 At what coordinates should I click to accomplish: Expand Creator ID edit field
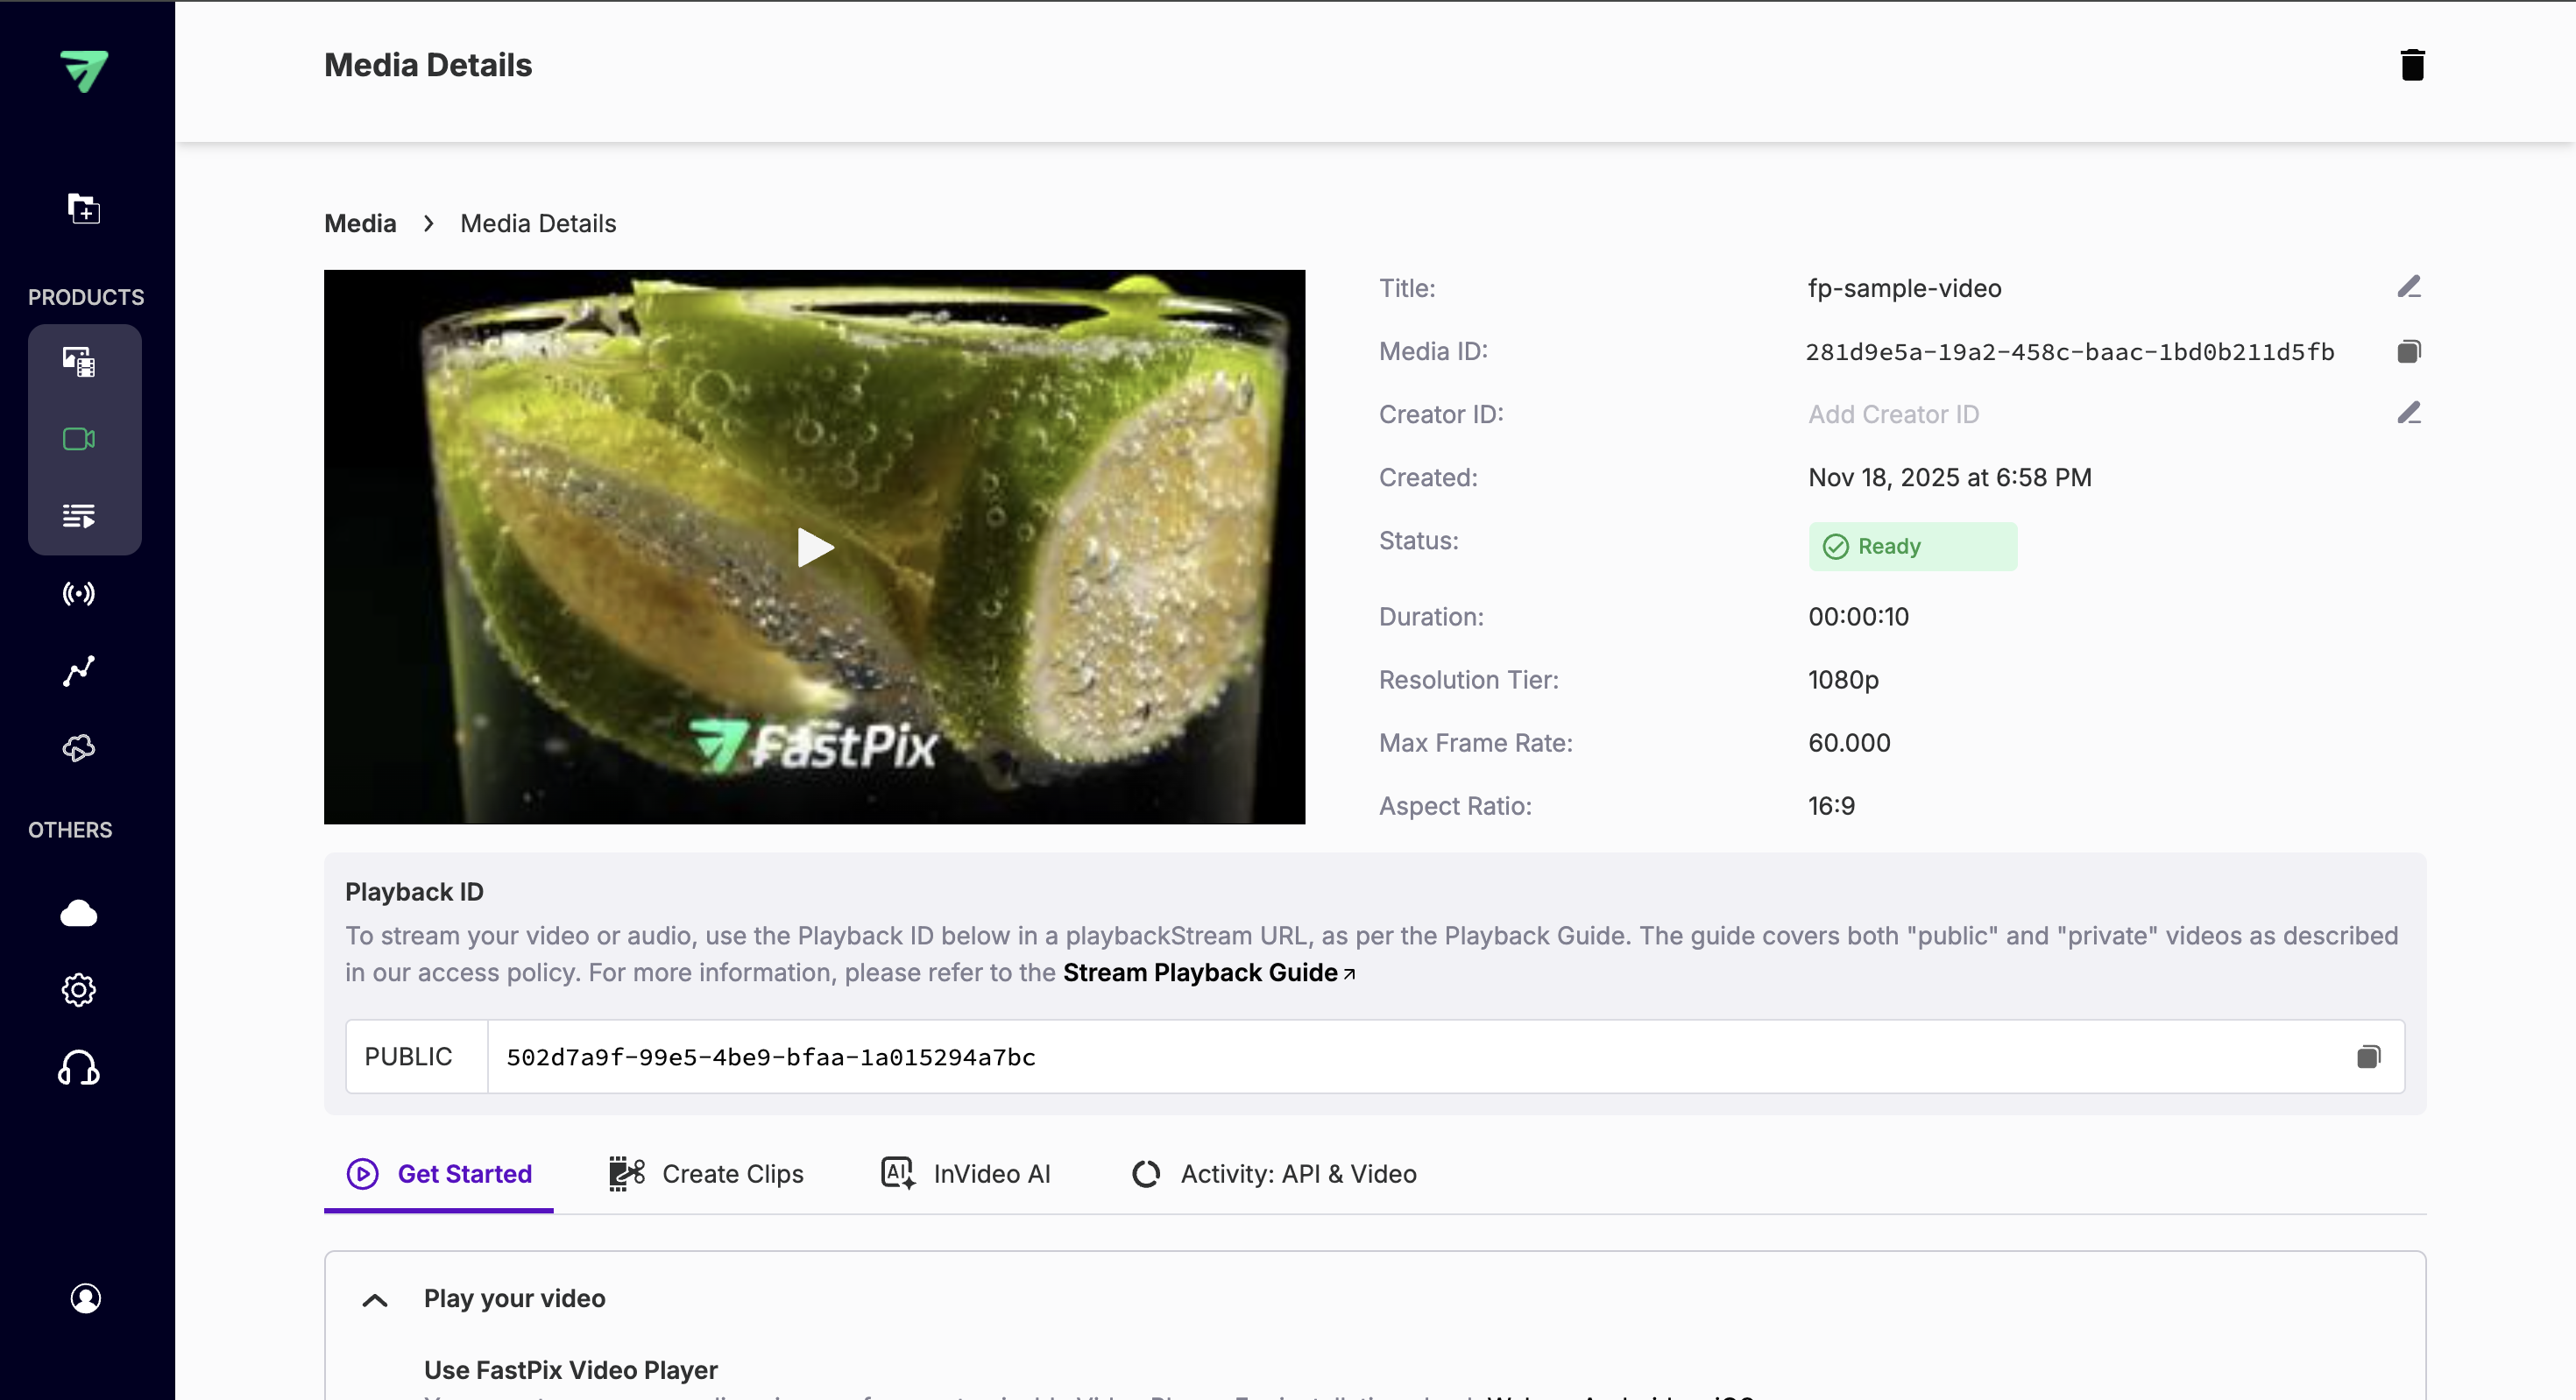tap(2410, 413)
